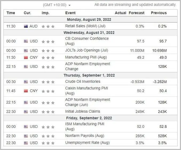The image size is (181, 150).
Task: Click the US flag on CB Consumer Confidence row
Action: [26, 41]
